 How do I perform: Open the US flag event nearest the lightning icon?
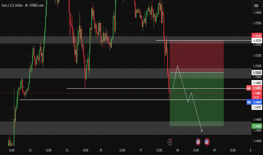coord(198,142)
